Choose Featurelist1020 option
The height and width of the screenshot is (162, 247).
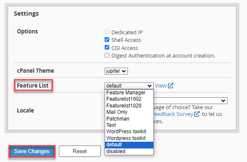pos(129,106)
